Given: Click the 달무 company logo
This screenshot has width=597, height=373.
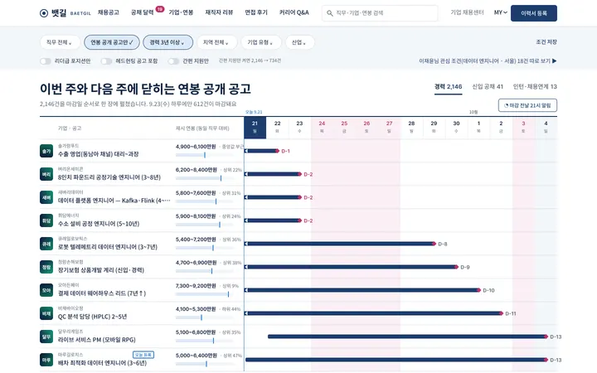Looking at the screenshot, I should (46, 337).
